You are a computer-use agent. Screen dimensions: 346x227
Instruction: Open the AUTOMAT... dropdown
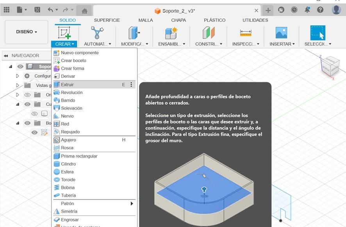(97, 44)
